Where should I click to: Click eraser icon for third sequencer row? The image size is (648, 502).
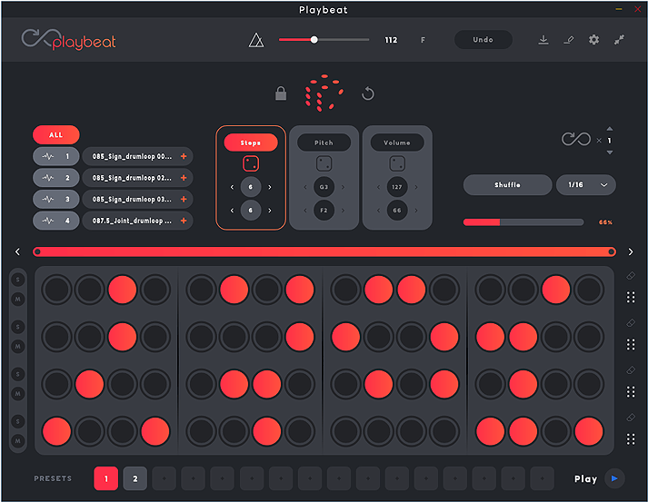click(x=631, y=370)
